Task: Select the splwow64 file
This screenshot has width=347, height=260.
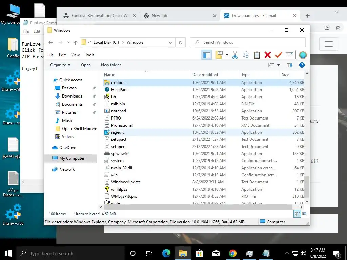Action: tap(204, 154)
